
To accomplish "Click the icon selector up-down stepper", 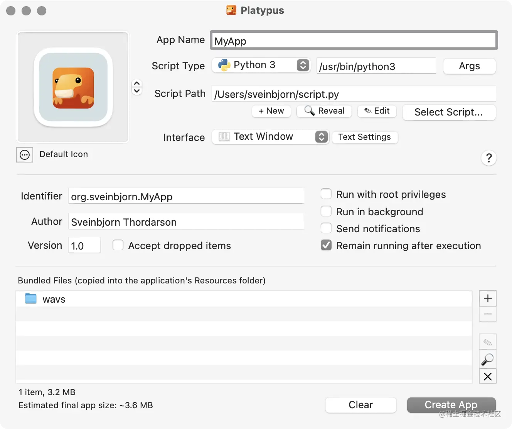I will click(x=137, y=87).
